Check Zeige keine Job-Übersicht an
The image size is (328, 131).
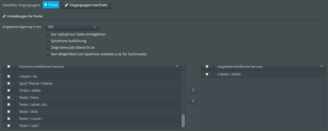coord(48,48)
